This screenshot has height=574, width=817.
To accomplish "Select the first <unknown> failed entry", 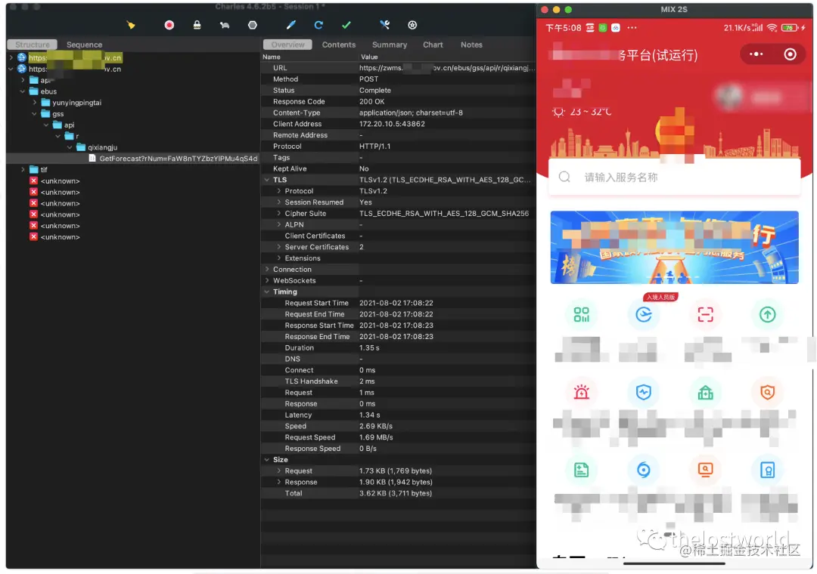I will pos(54,181).
